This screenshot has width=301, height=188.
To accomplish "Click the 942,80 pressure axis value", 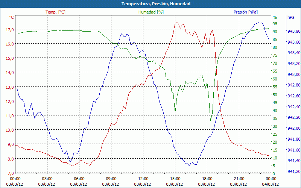I will click(293, 85).
